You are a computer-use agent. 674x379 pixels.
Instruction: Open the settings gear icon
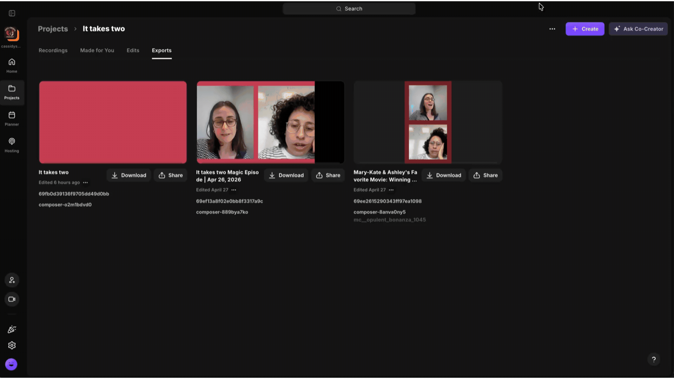(12, 345)
